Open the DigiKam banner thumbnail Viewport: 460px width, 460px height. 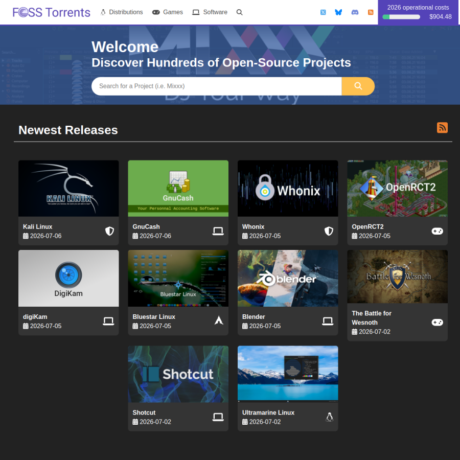pyautogui.click(x=68, y=279)
